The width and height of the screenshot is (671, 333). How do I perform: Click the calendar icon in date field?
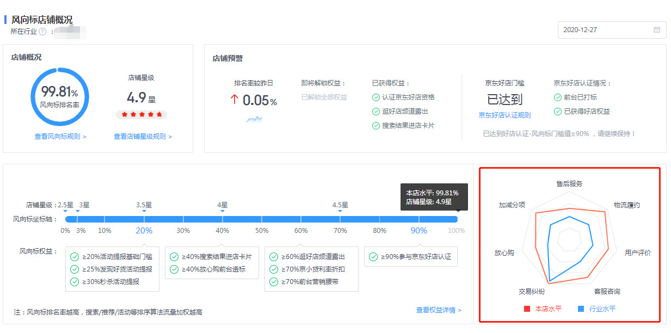pyautogui.click(x=657, y=30)
